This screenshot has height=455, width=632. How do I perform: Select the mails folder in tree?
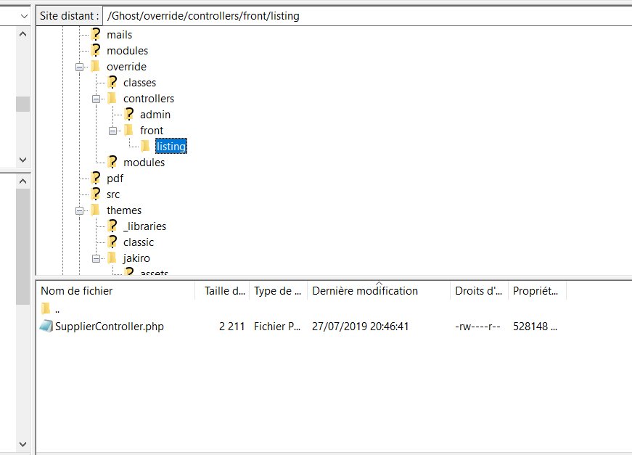[x=119, y=35]
